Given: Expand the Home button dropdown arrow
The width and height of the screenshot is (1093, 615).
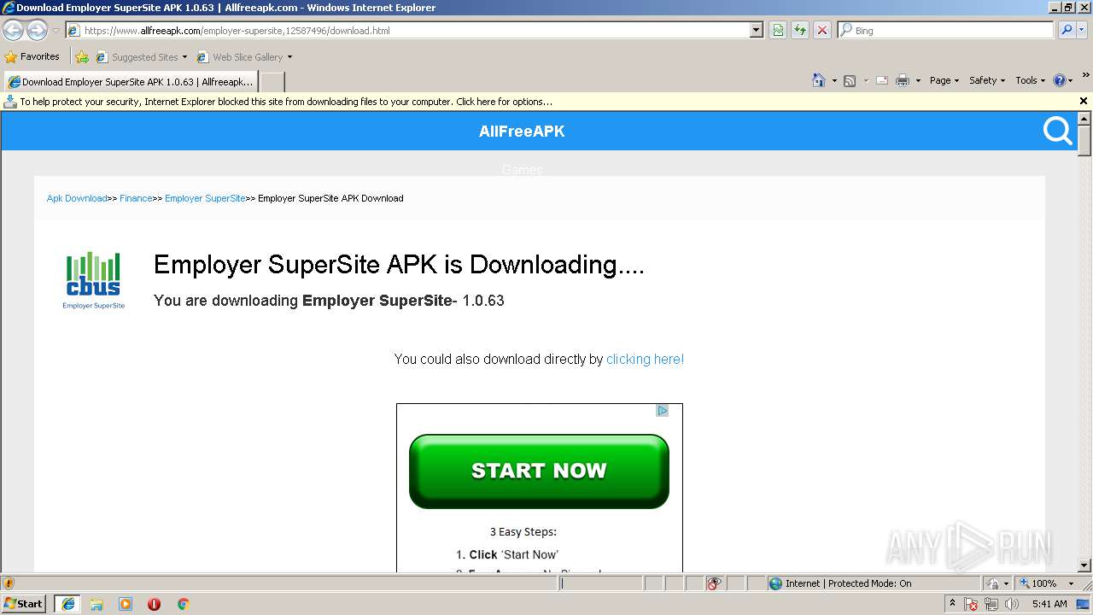Looking at the screenshot, I should click(834, 81).
